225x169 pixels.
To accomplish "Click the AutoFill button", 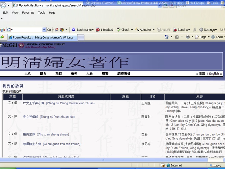I will pos(164,30).
